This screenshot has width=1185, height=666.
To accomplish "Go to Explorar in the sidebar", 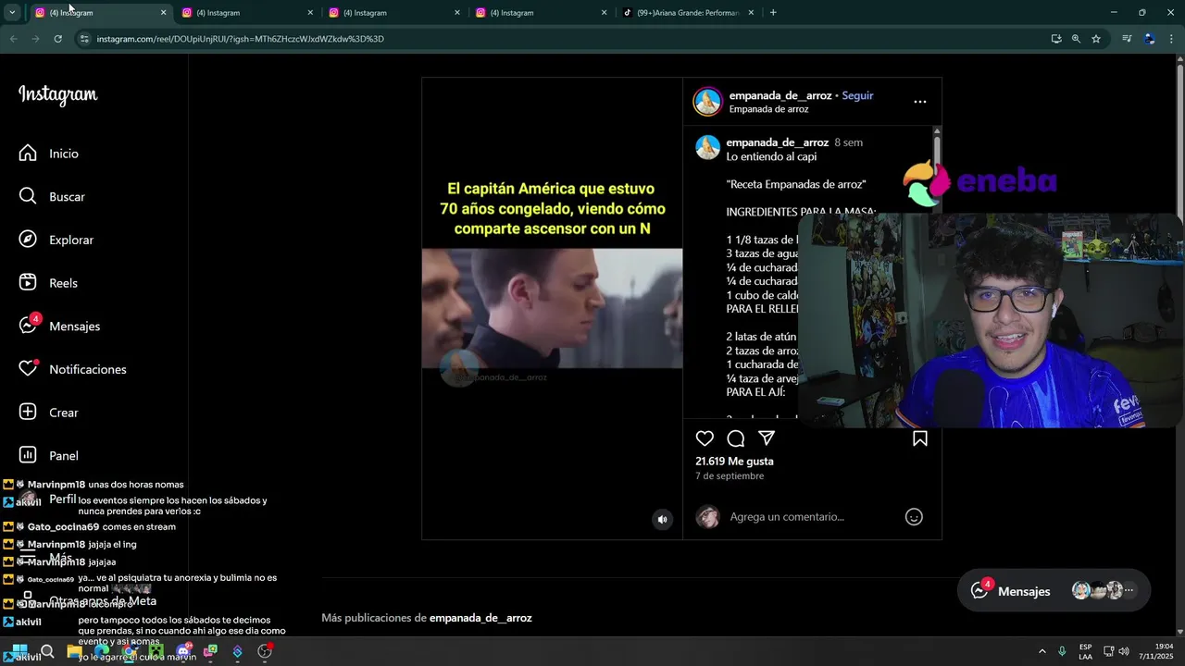I will [56, 240].
